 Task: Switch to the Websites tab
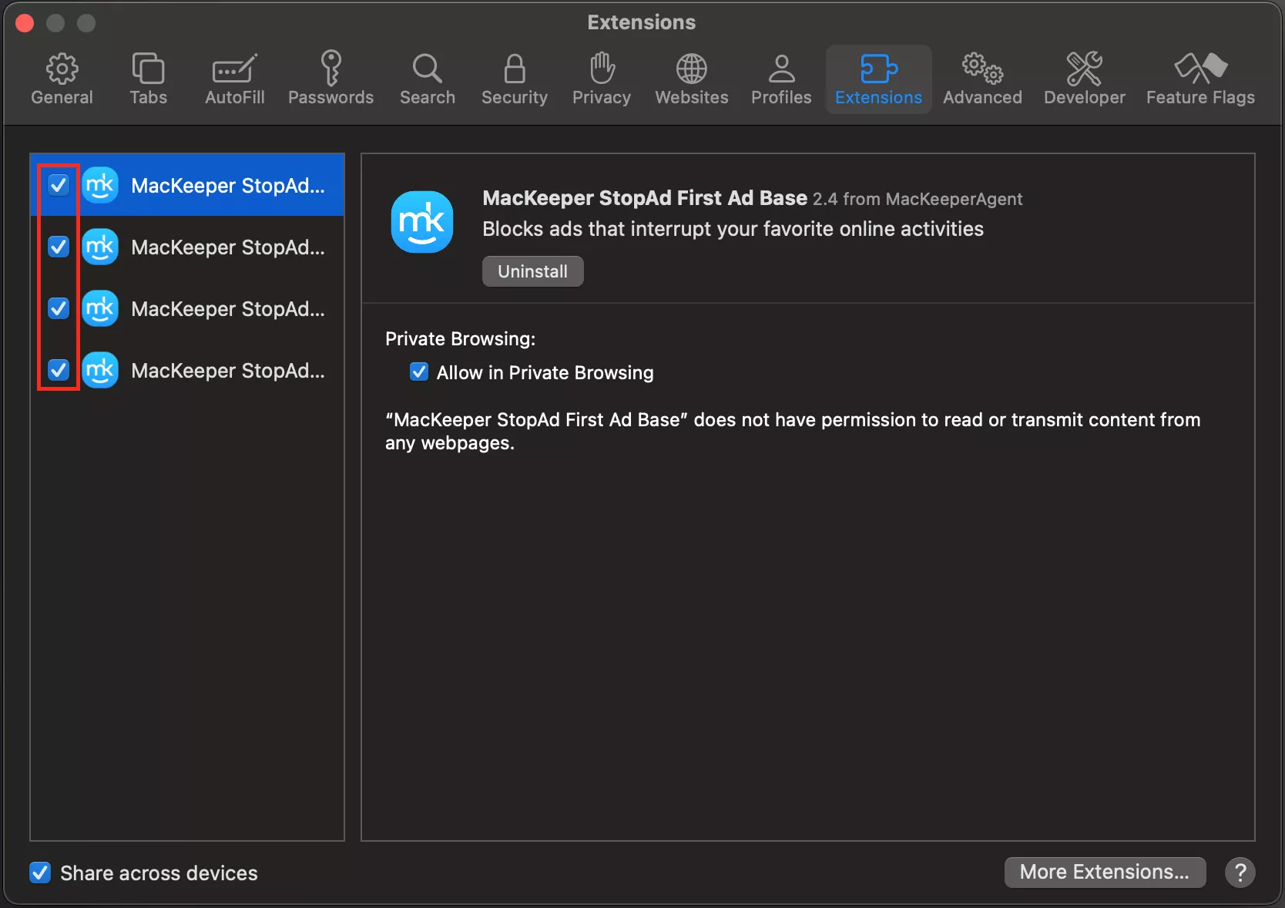pos(690,78)
